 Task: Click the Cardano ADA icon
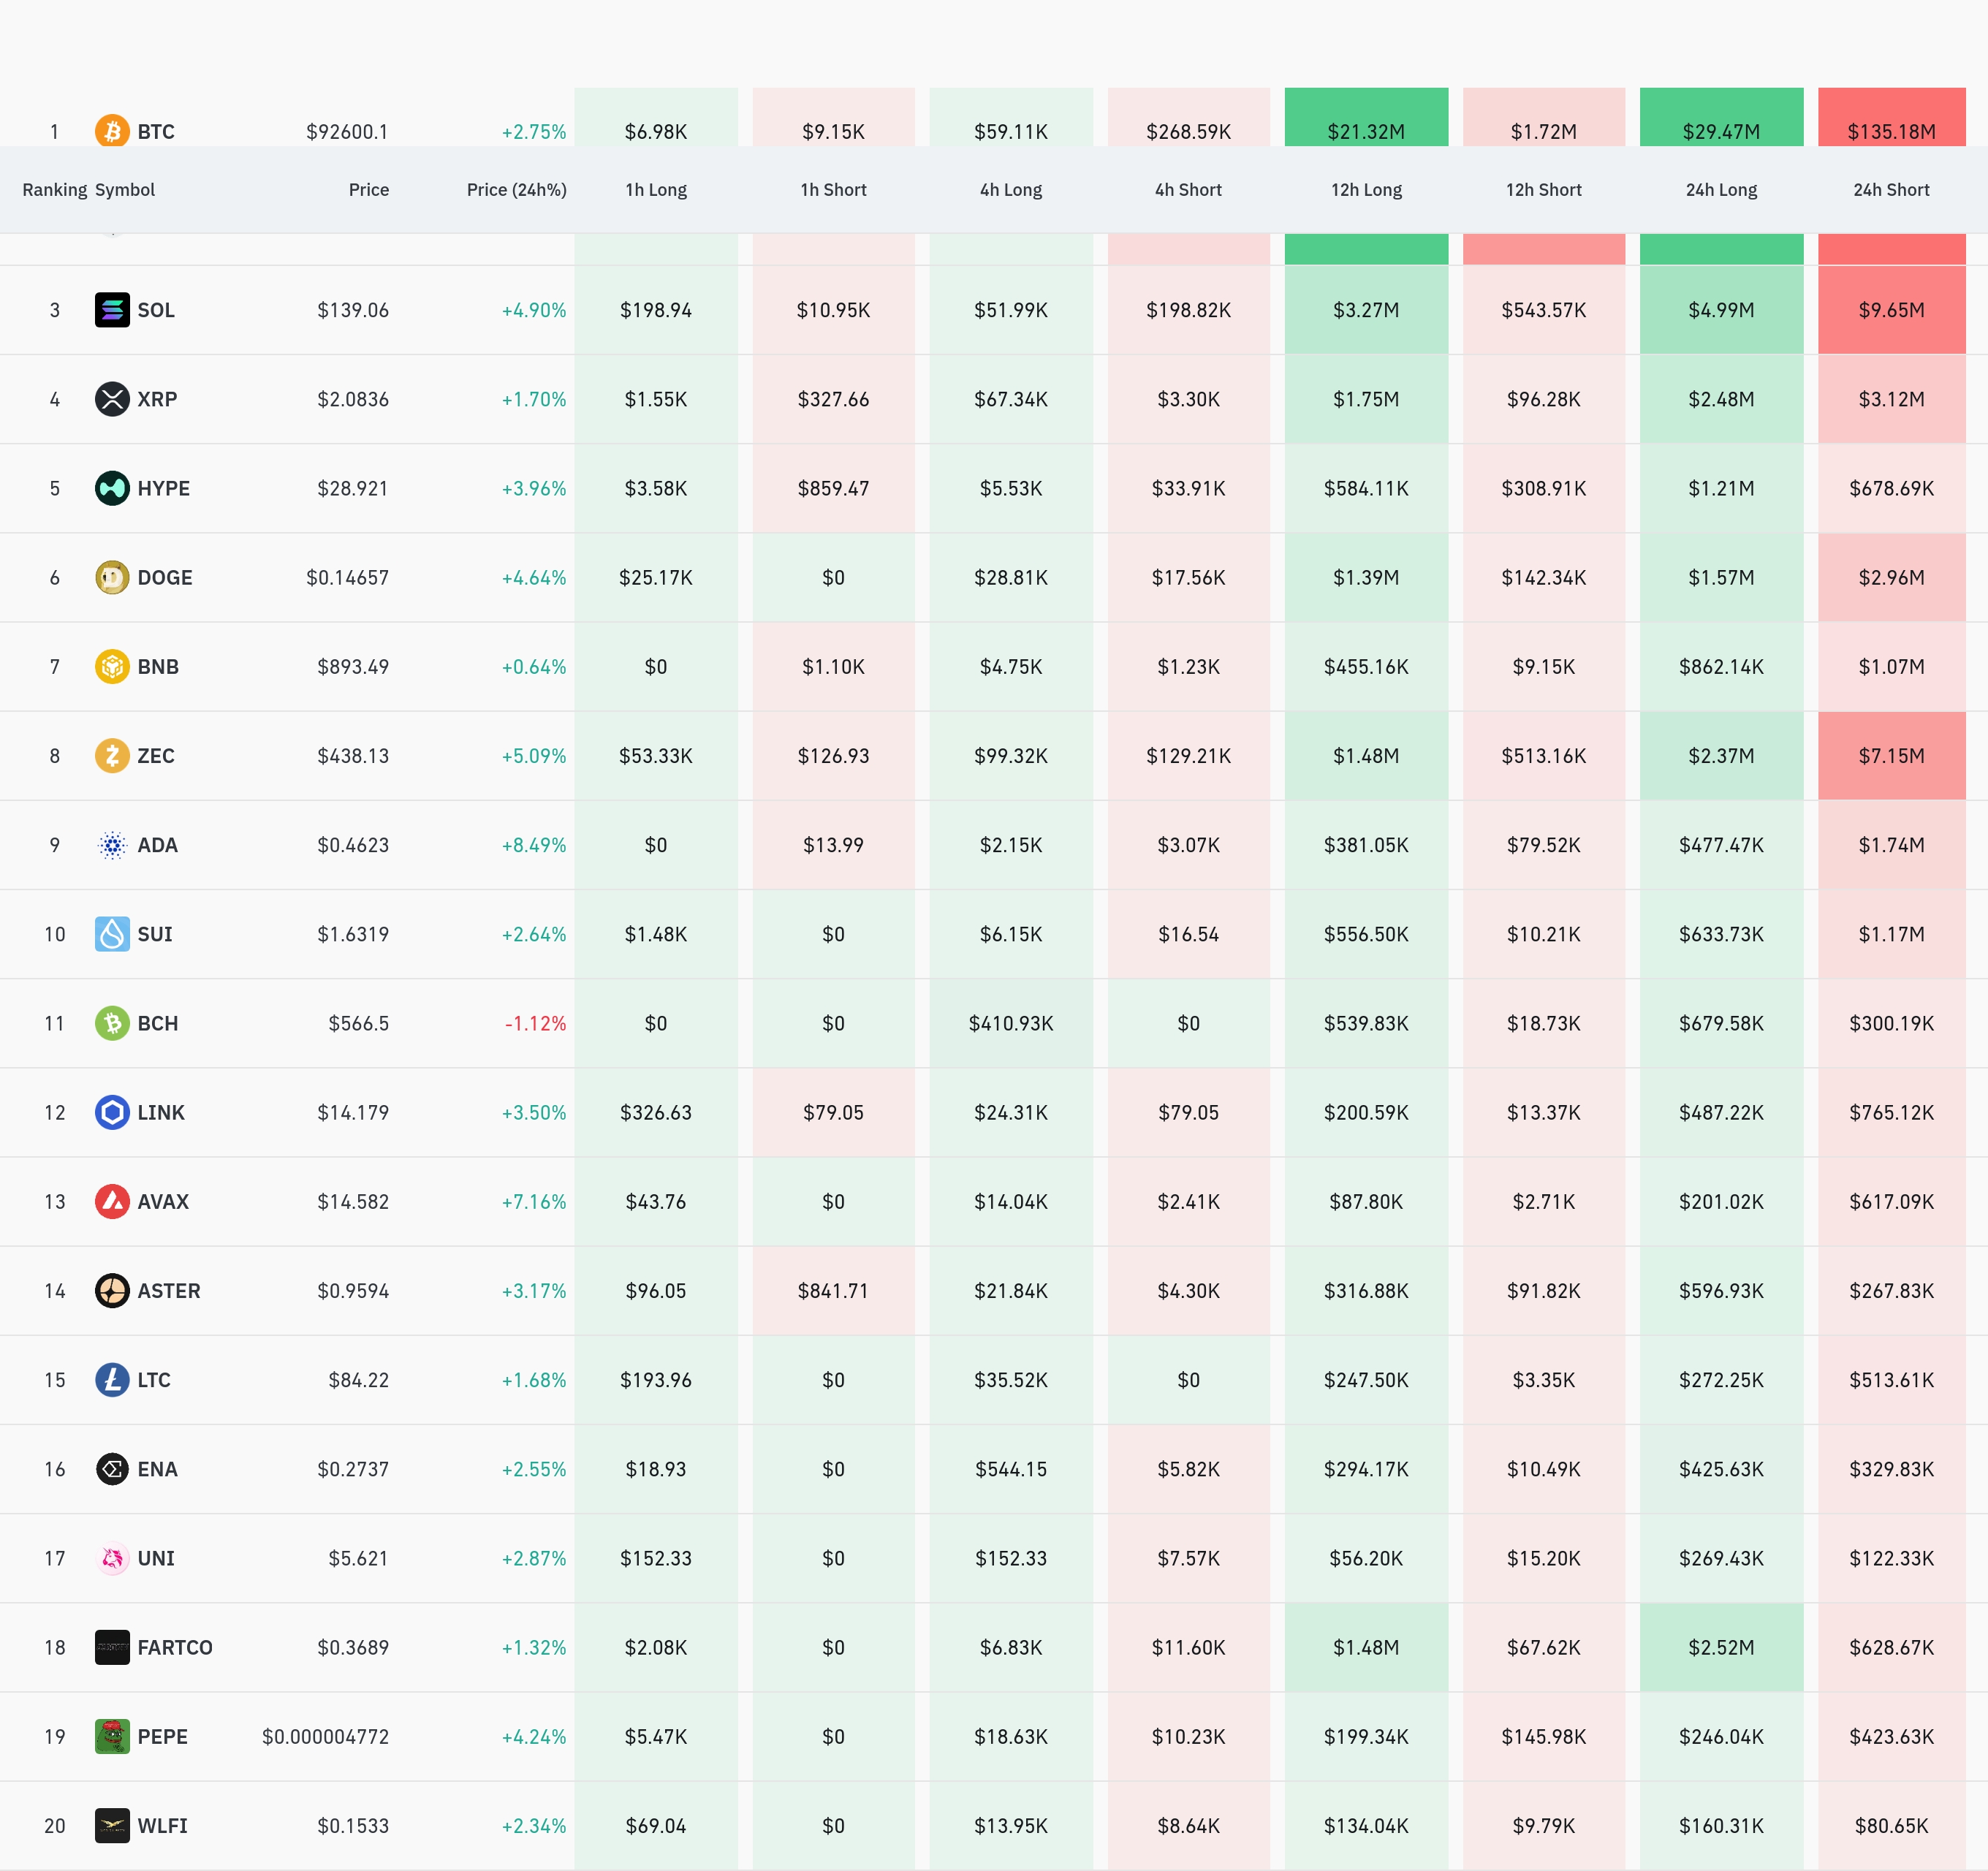(112, 845)
